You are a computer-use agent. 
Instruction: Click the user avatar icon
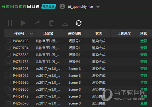click(62, 6)
